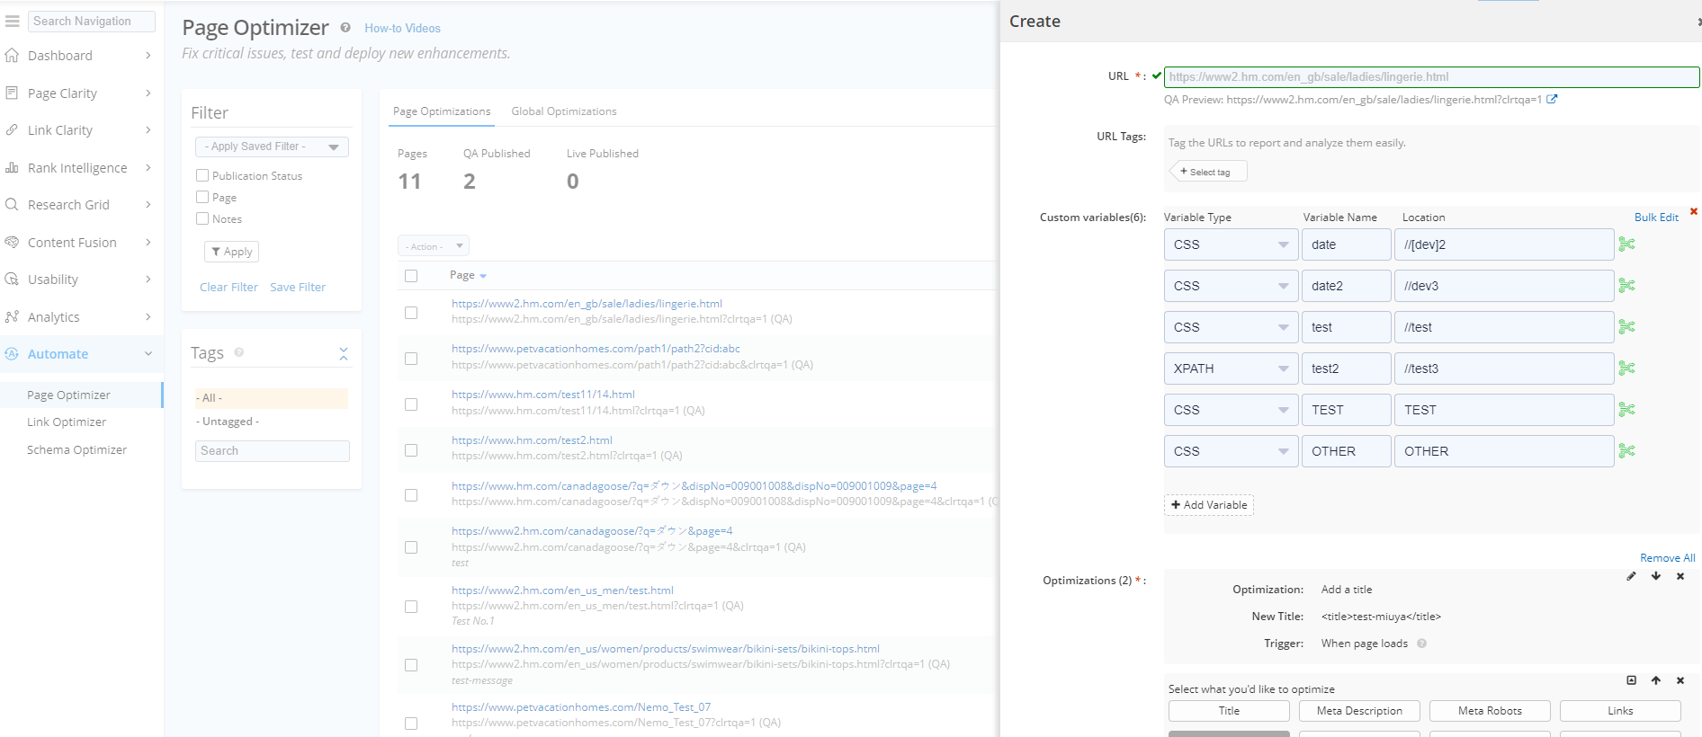Viewport: 1702px width, 737px height.
Task: Open Link Optimizer in sidebar
Action: [67, 422]
